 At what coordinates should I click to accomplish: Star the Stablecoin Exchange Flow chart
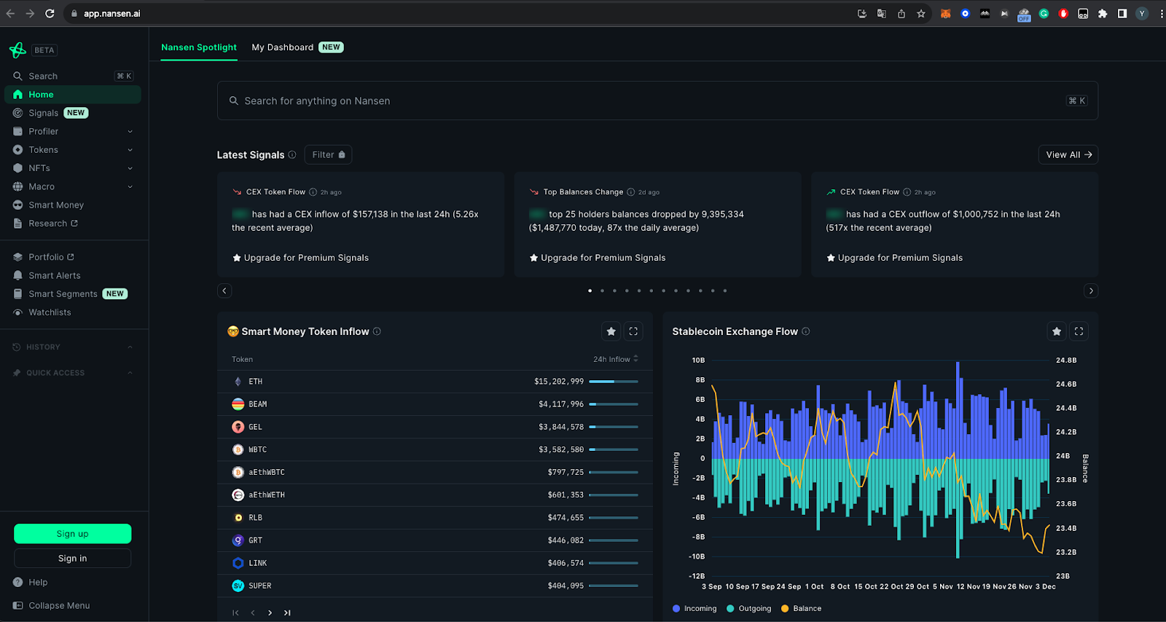[x=1056, y=331]
